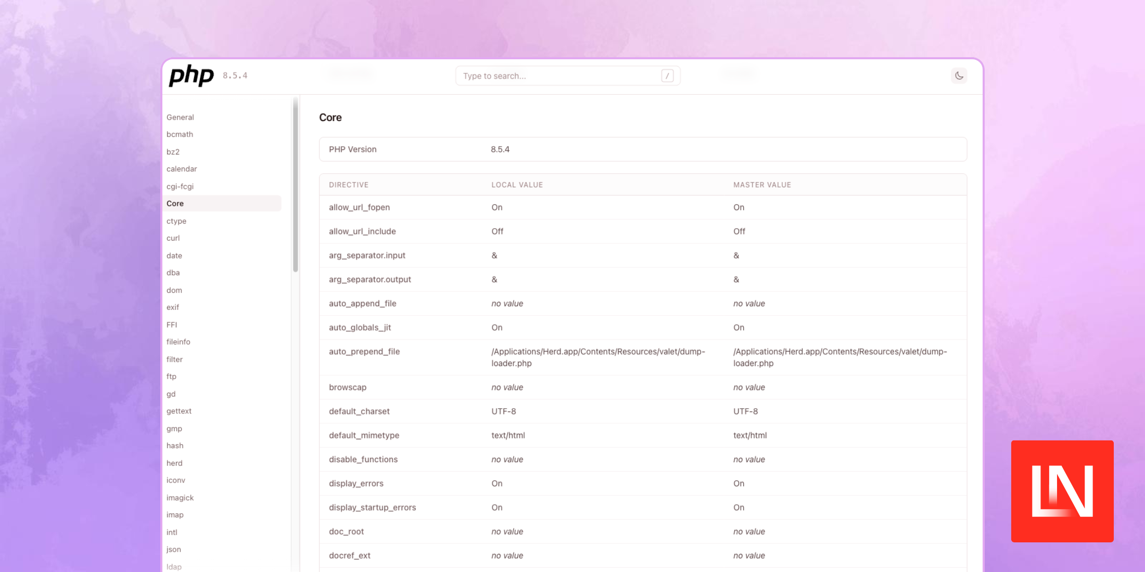The image size is (1145, 572).
Task: Open the 'json' section
Action: point(174,549)
